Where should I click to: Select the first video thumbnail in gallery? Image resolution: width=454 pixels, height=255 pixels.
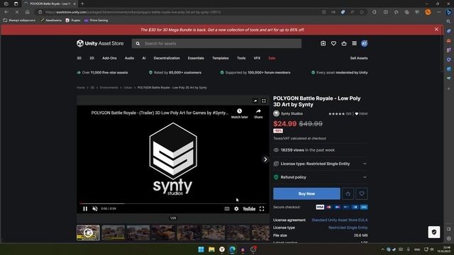(x=88, y=233)
